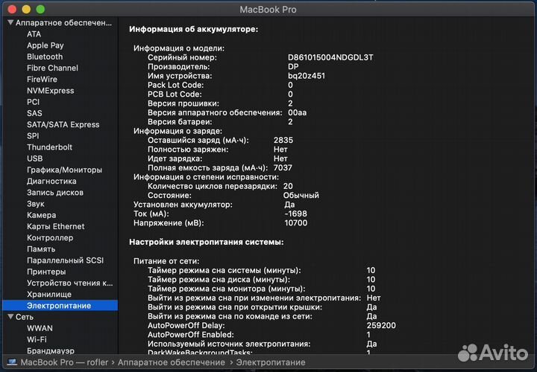Select Брандмауэр in the network list
537x372 pixels.
[x=51, y=350]
